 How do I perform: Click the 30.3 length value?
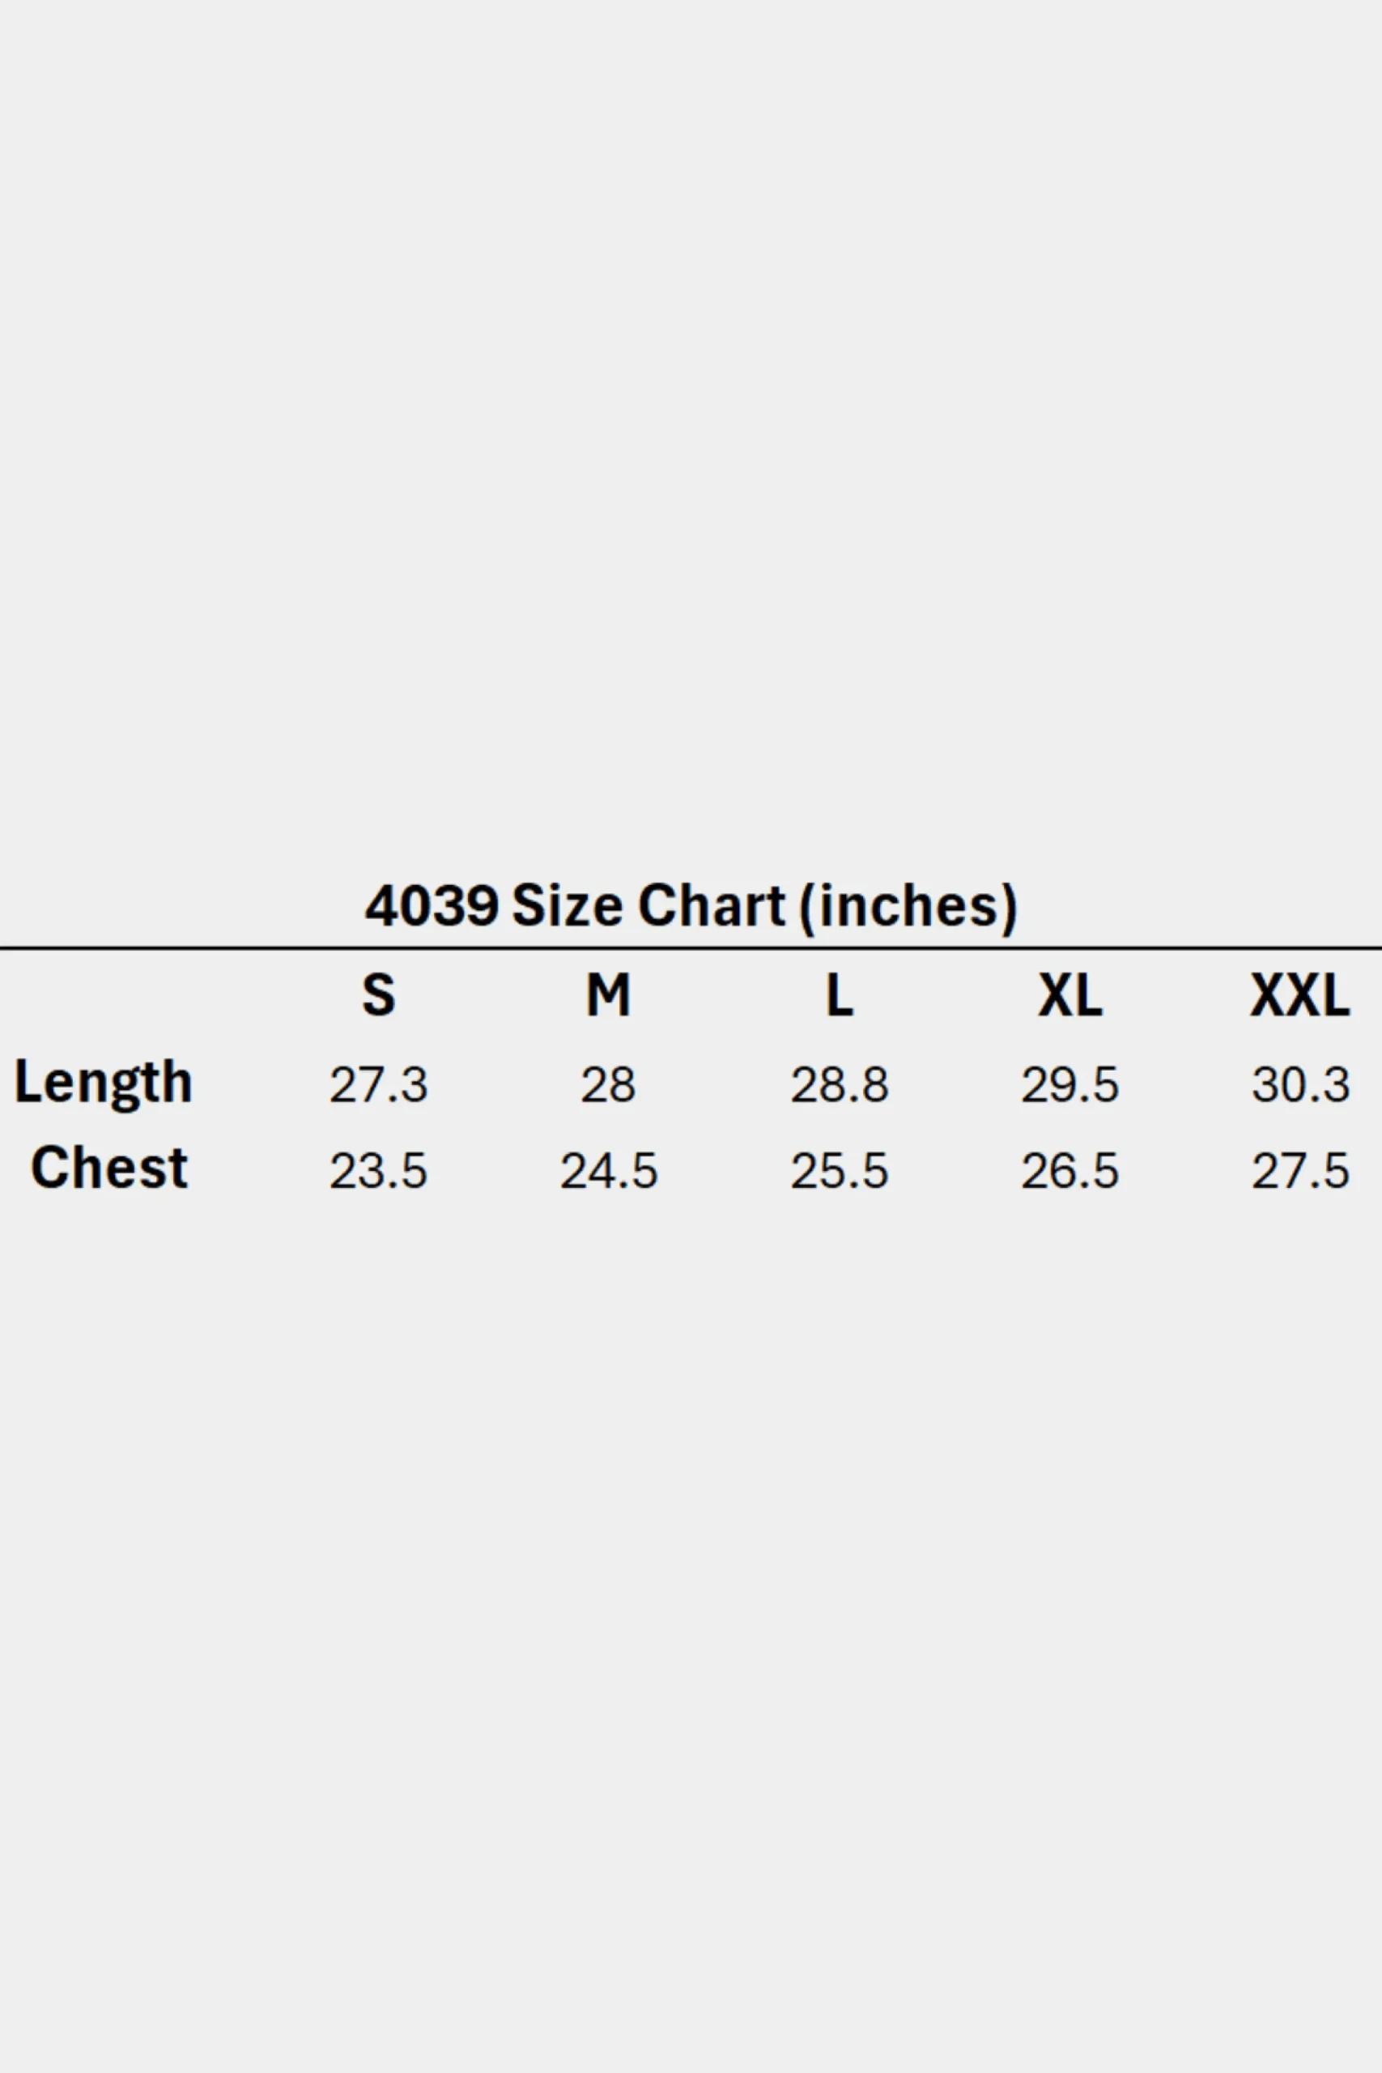(x=1301, y=1085)
